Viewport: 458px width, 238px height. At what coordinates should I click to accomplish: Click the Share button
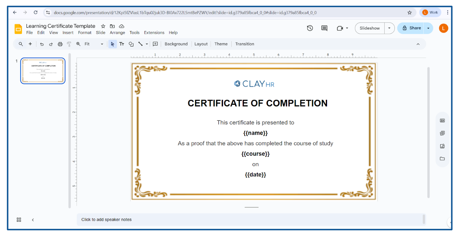pyautogui.click(x=411, y=28)
